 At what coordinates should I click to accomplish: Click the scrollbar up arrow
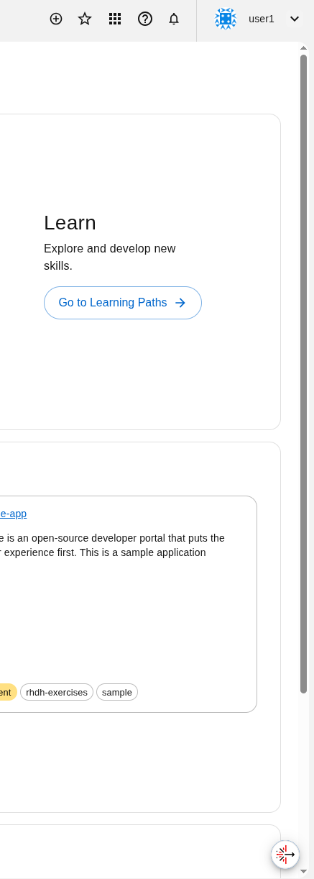[x=303, y=47]
